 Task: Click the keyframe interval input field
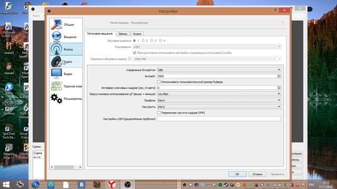(217, 88)
